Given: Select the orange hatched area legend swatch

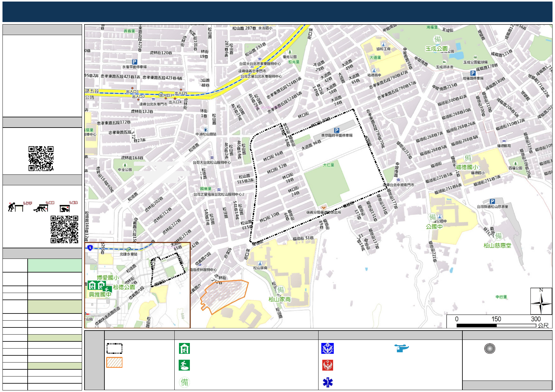Looking at the screenshot, I should 114,362.
